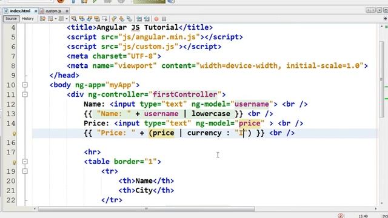
Task: Click the "firstController" attribute value
Action: click(x=185, y=94)
